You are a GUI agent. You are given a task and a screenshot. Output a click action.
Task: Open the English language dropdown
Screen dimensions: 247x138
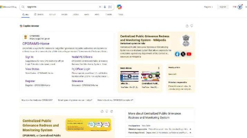point(208,7)
